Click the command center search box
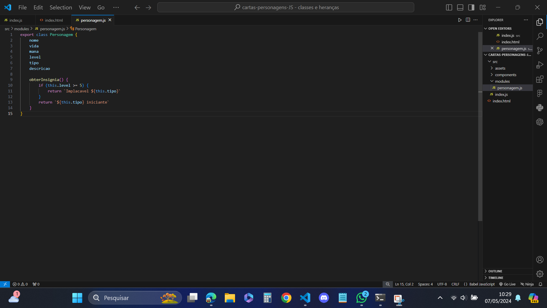Image resolution: width=547 pixels, height=308 pixels. 285,7
